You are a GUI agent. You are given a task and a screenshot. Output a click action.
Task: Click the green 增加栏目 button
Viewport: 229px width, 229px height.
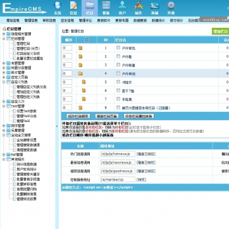click(x=220, y=32)
